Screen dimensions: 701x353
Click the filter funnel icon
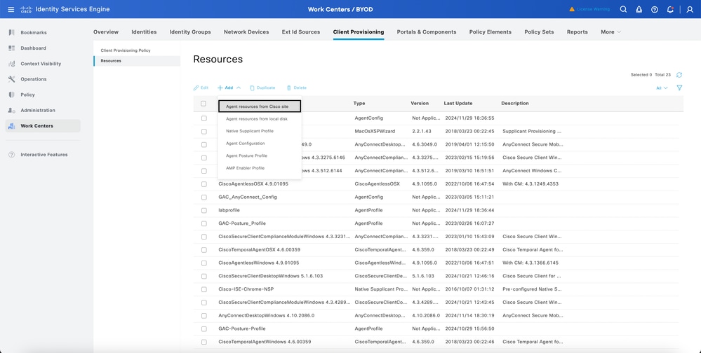click(x=679, y=88)
